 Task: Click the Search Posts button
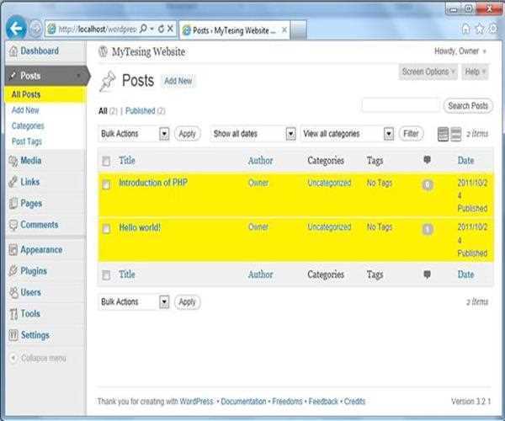pyautogui.click(x=468, y=106)
